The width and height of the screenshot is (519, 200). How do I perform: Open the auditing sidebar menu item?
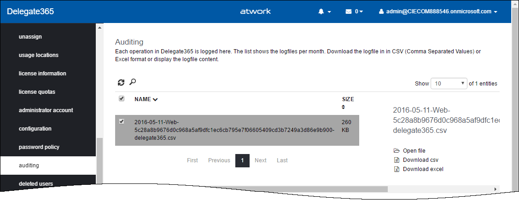pyautogui.click(x=29, y=166)
